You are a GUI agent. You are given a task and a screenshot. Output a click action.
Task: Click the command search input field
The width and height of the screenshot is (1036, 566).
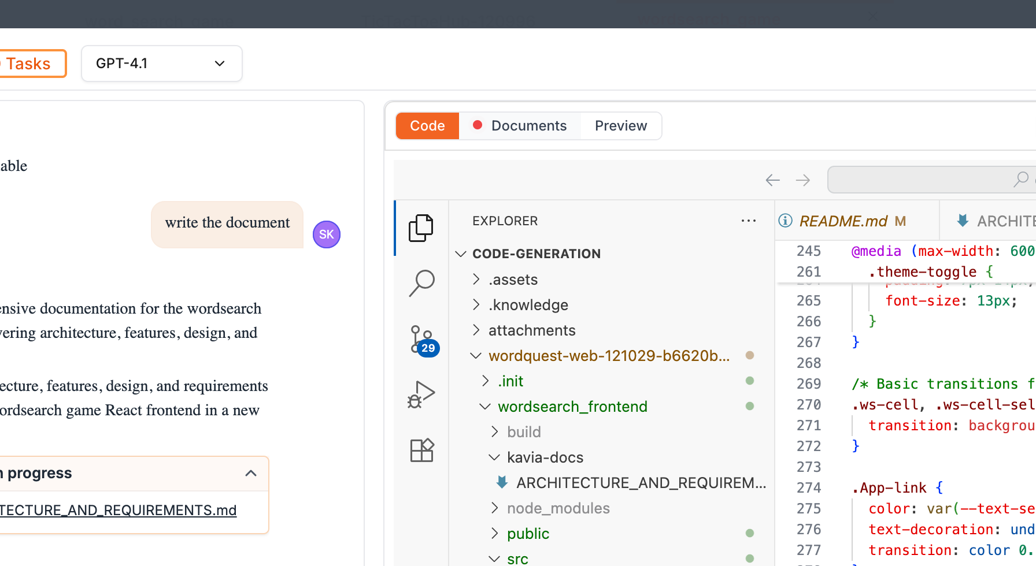pyautogui.click(x=931, y=180)
